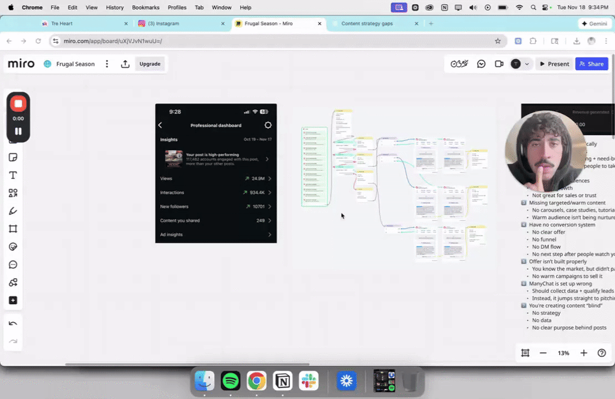Screen dimensions: 615x399
Task: Open Miro help question mark
Action: coord(602,353)
